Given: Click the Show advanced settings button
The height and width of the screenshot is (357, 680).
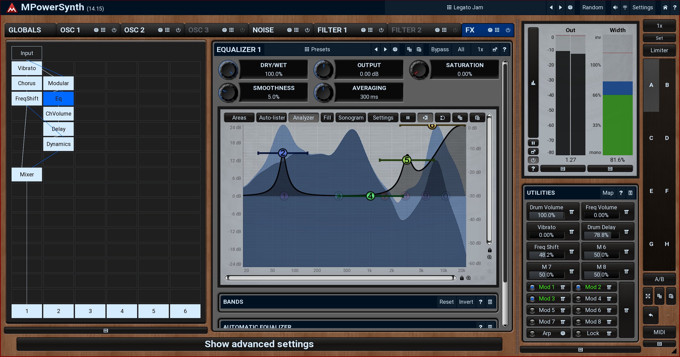Looking at the screenshot, I should [x=259, y=344].
